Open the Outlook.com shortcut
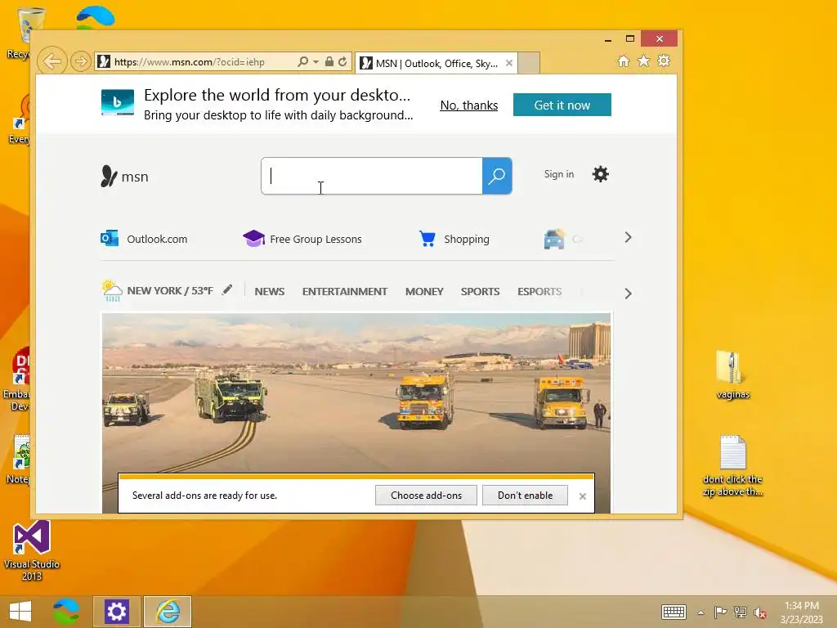Image resolution: width=837 pixels, height=628 pixels. [144, 239]
